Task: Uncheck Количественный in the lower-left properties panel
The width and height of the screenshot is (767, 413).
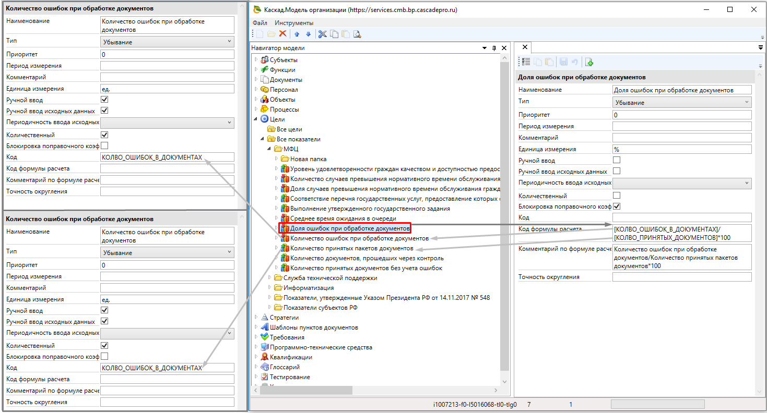Action: pos(104,346)
